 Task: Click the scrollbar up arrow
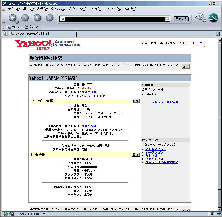tap(220, 41)
